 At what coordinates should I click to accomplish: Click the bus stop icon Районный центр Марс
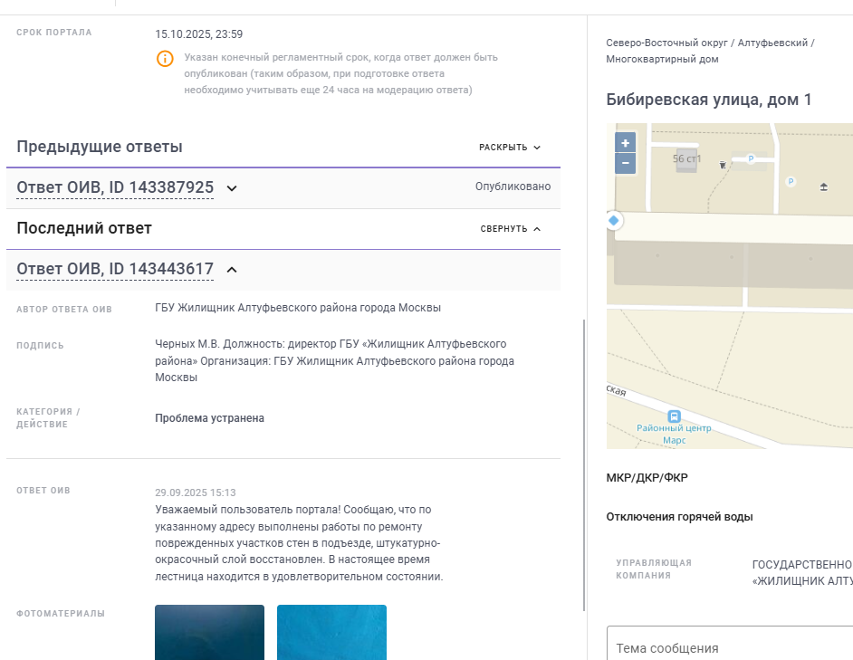[674, 416]
